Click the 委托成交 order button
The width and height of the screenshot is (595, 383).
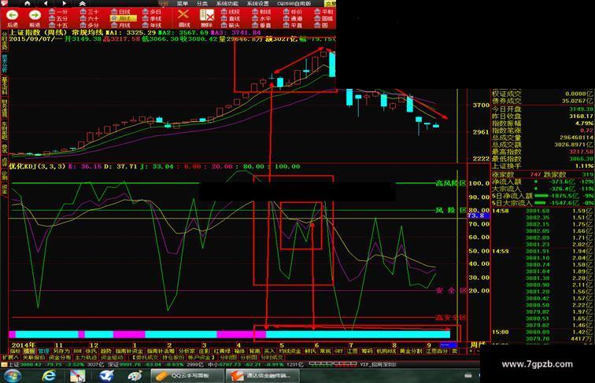(146, 358)
